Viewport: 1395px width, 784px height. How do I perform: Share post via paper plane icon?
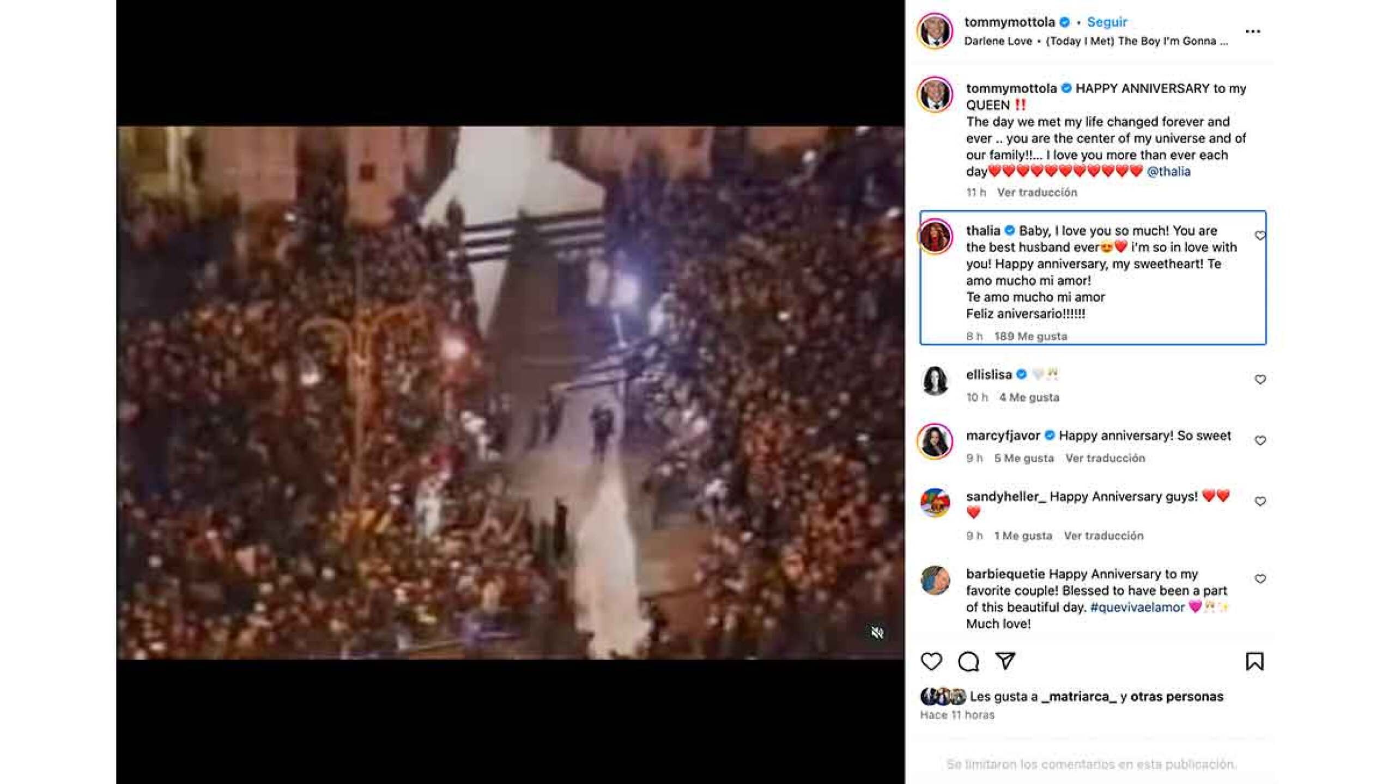click(1005, 661)
